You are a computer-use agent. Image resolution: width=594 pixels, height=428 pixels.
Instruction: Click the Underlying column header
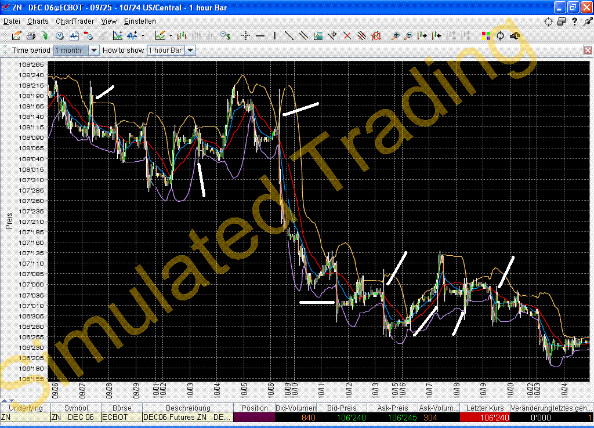pyautogui.click(x=26, y=408)
